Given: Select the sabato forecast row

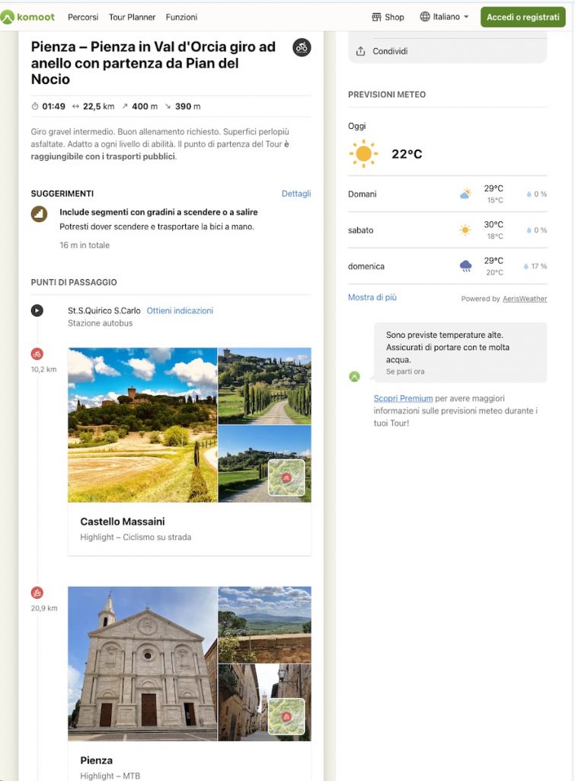Looking at the screenshot, I should pos(447,230).
